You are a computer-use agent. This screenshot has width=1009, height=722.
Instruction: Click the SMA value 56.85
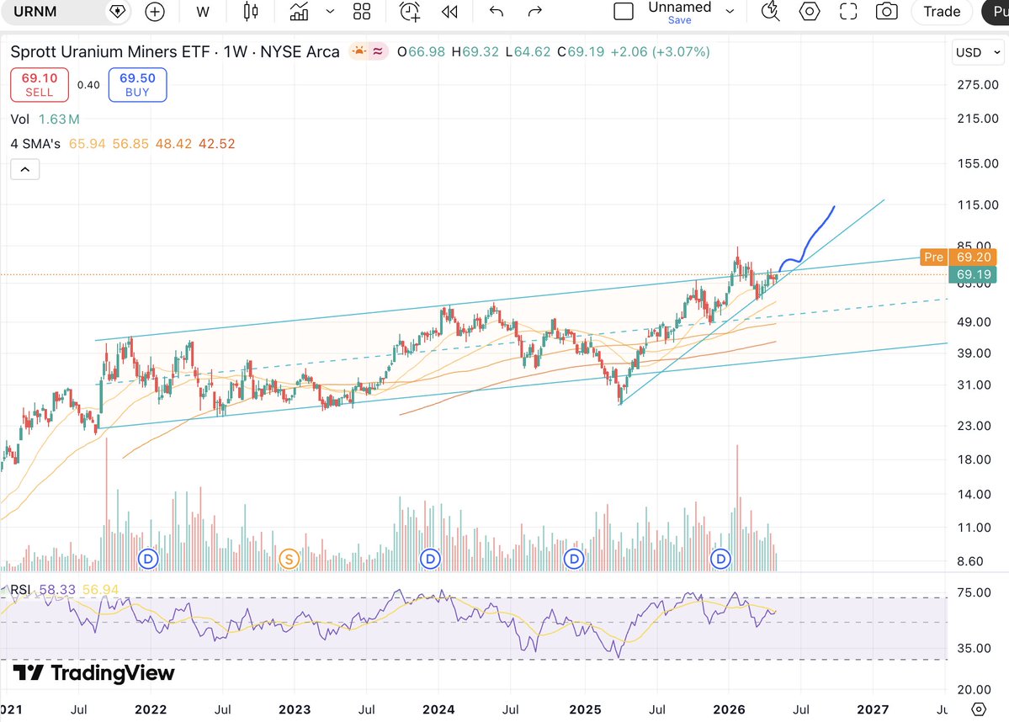[130, 144]
